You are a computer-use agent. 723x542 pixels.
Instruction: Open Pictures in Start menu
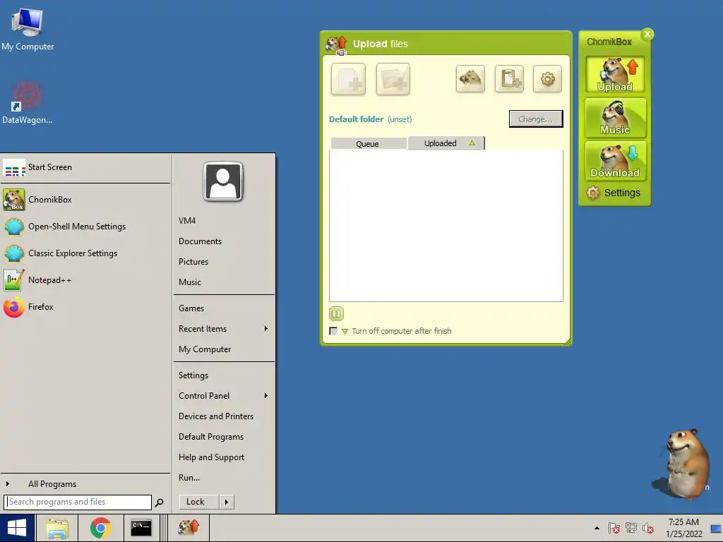tap(224, 261)
